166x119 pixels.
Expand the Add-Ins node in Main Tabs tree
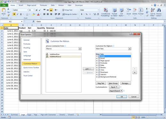pos(97,75)
